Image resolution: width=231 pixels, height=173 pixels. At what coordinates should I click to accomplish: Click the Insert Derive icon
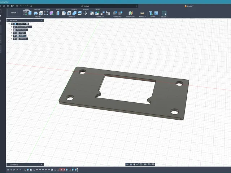[151, 13]
